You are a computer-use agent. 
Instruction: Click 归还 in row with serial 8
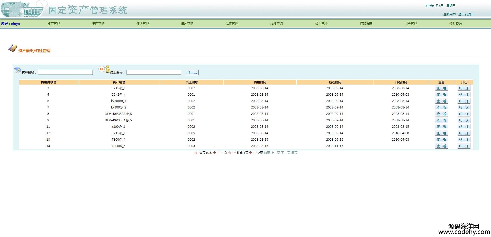[x=464, y=114]
